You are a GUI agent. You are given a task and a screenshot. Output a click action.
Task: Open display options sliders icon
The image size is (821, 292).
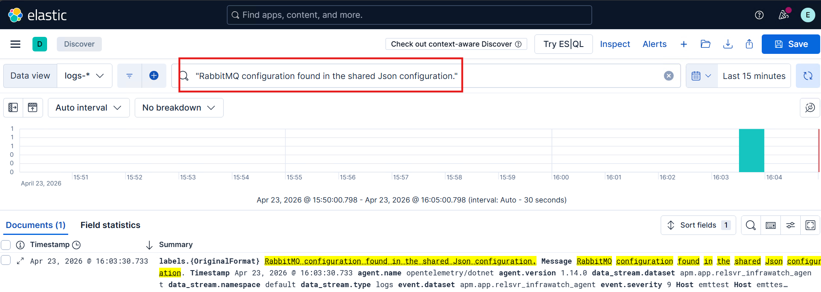791,225
